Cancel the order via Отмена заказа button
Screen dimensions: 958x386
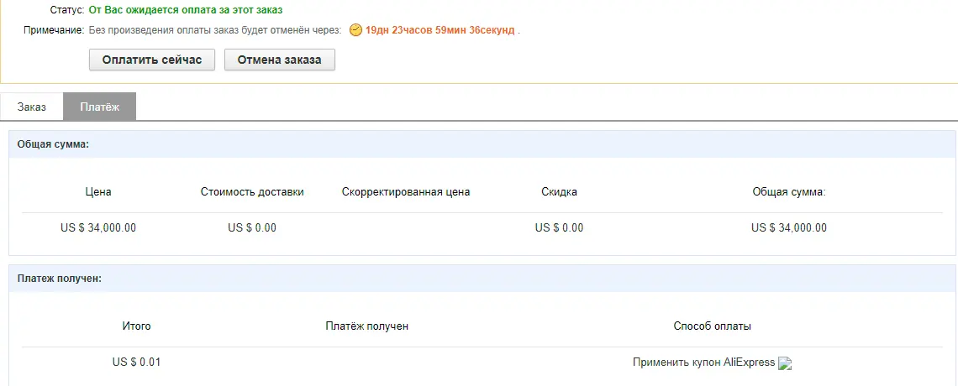click(x=279, y=60)
